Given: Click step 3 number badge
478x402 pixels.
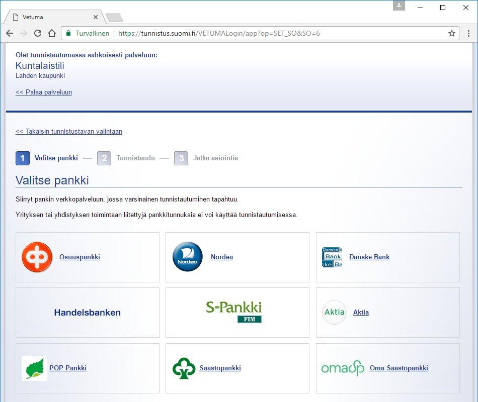Looking at the screenshot, I should pyautogui.click(x=181, y=158).
